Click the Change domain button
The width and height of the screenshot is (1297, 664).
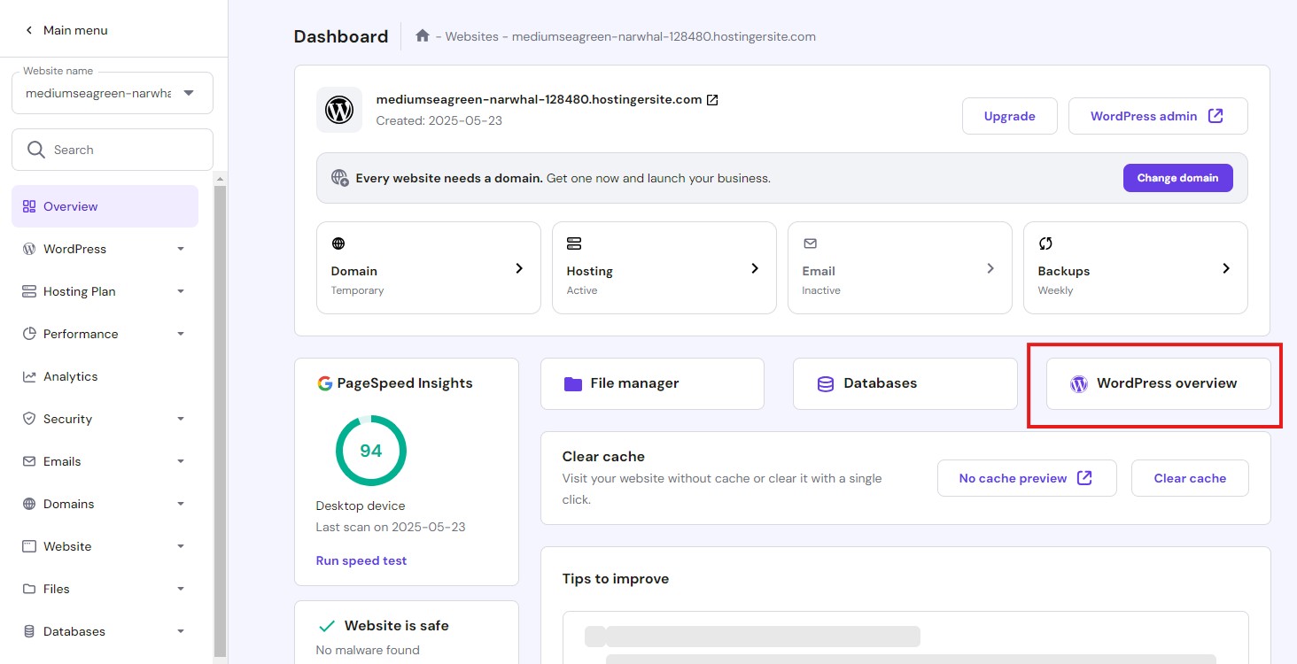pos(1178,178)
